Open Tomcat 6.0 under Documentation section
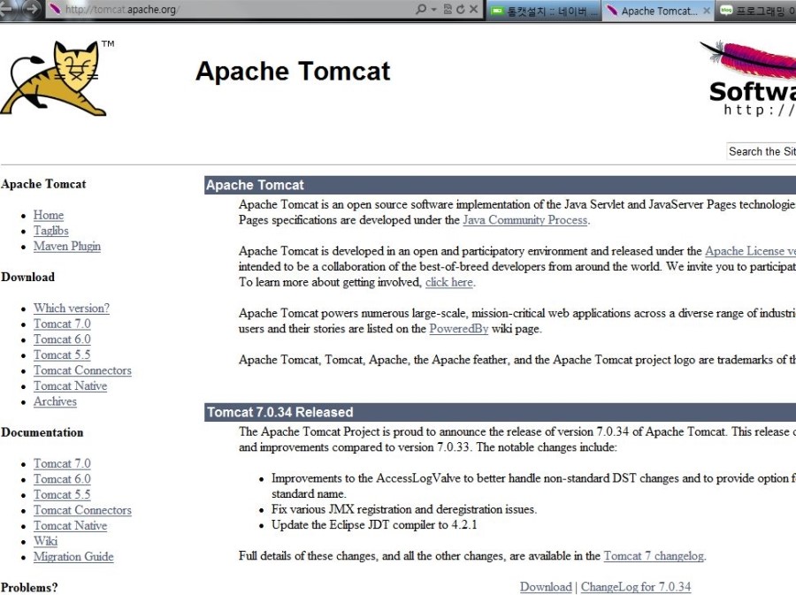Screen dimensions: 796x595 pos(62,479)
